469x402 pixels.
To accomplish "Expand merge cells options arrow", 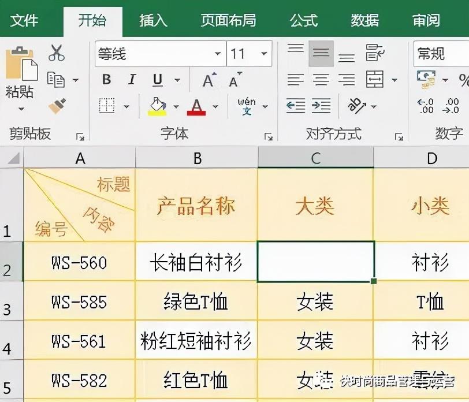I will coord(394,80).
